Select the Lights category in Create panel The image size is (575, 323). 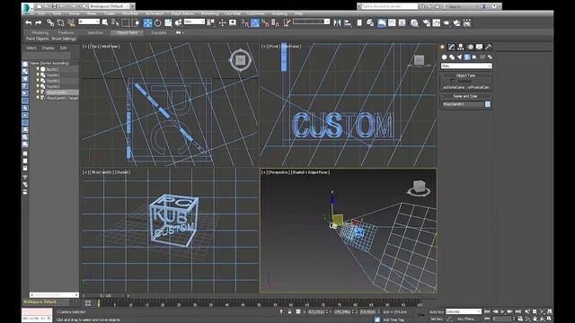tap(459, 57)
